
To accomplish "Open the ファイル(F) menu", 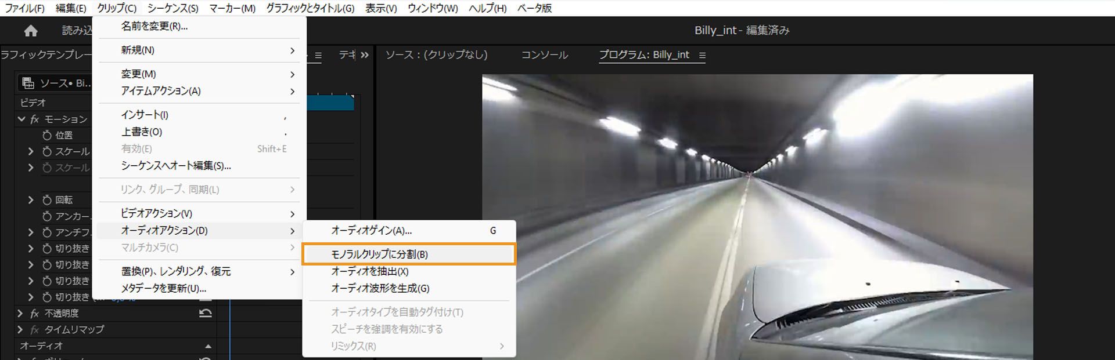I will point(24,8).
